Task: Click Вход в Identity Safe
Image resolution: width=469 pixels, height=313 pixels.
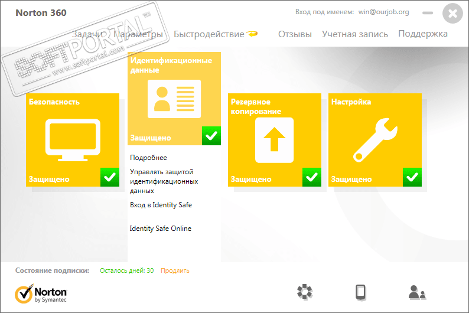Action: point(161,205)
